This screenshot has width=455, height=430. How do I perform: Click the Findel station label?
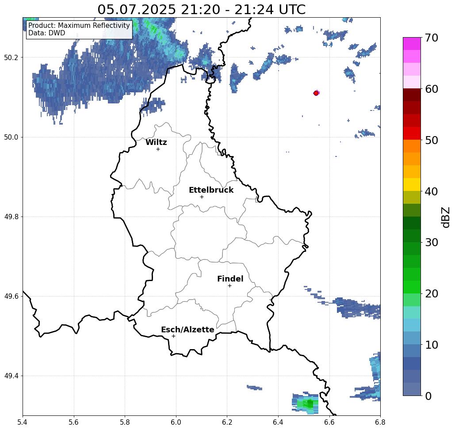point(230,279)
